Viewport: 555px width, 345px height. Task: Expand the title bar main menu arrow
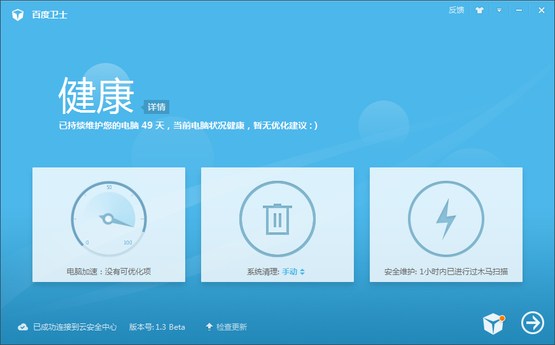pyautogui.click(x=500, y=10)
